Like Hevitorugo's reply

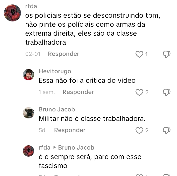point(139,92)
